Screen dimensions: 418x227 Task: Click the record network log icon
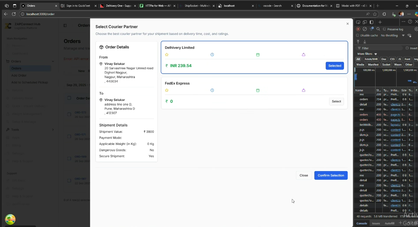[358, 29]
